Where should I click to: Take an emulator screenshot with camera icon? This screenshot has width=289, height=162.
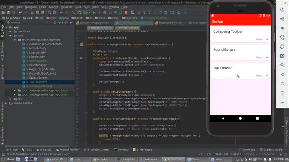point(282,56)
